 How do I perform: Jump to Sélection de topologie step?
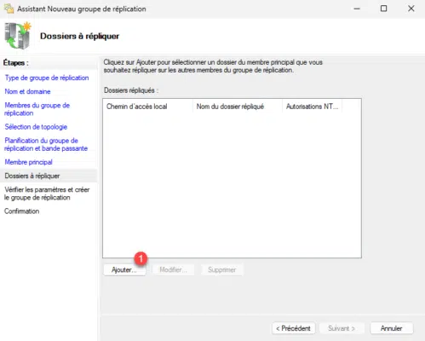pyautogui.click(x=36, y=127)
